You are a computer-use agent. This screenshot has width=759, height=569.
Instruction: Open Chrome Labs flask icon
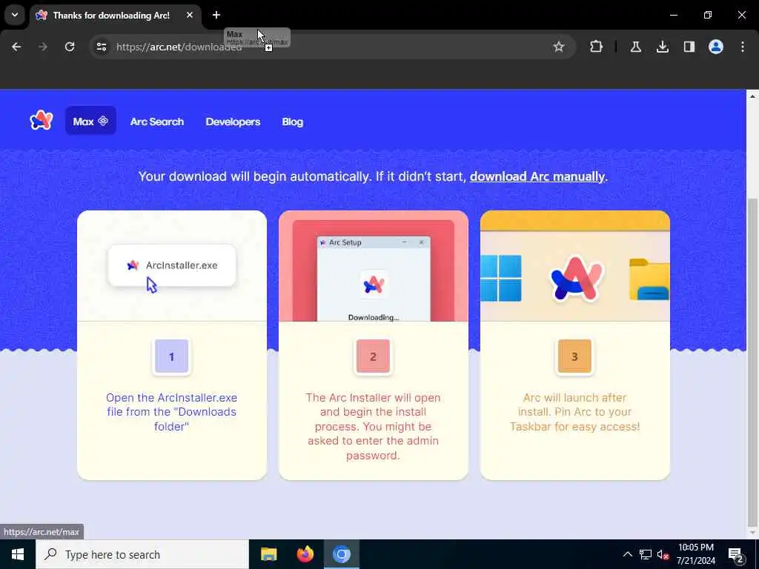point(635,47)
